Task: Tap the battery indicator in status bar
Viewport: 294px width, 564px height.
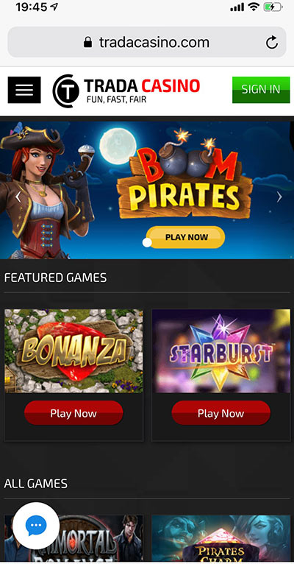Action: (x=271, y=7)
